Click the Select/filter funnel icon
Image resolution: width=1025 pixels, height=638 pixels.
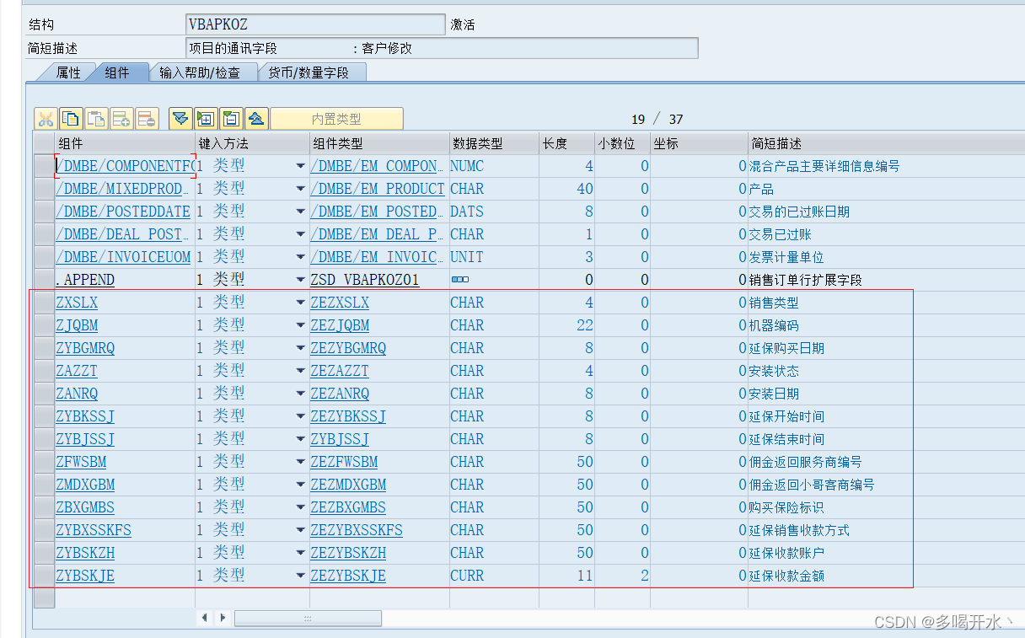180,118
